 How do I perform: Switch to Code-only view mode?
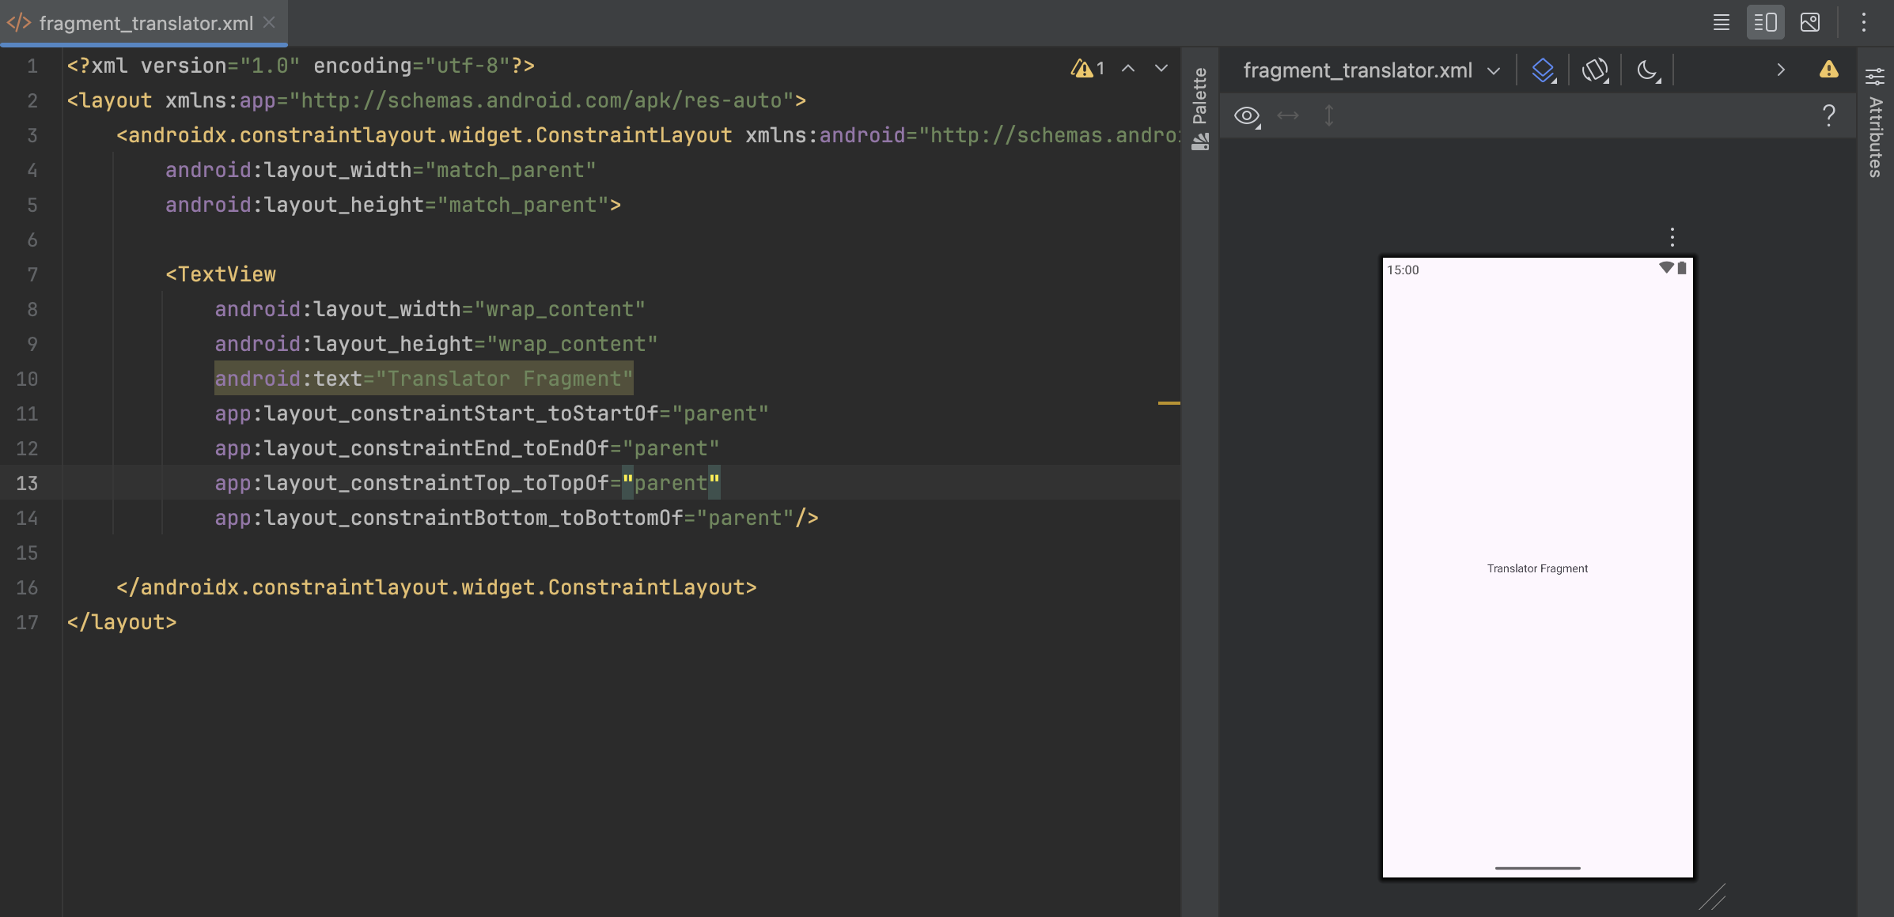tap(1721, 23)
